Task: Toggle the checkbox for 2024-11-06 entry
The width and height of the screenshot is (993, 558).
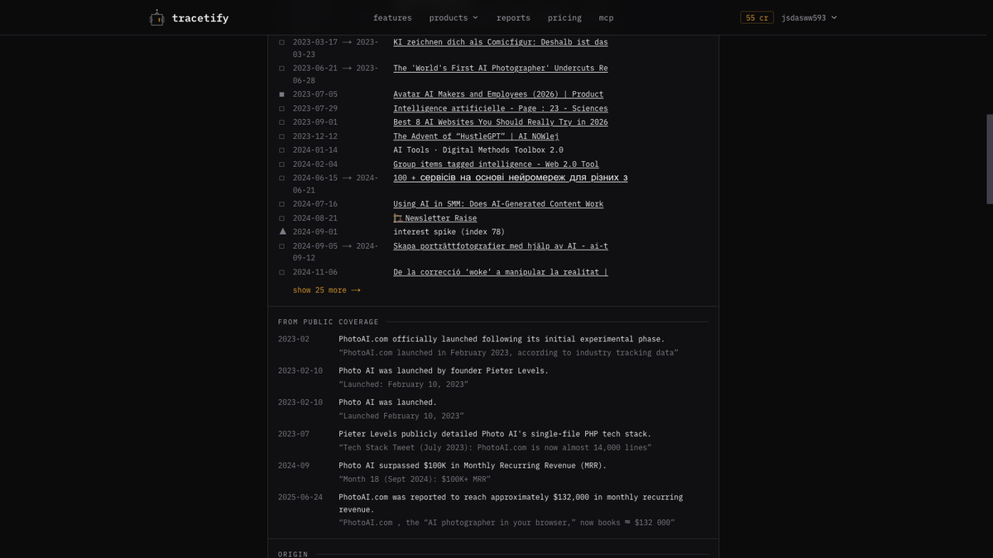Action: (x=282, y=272)
